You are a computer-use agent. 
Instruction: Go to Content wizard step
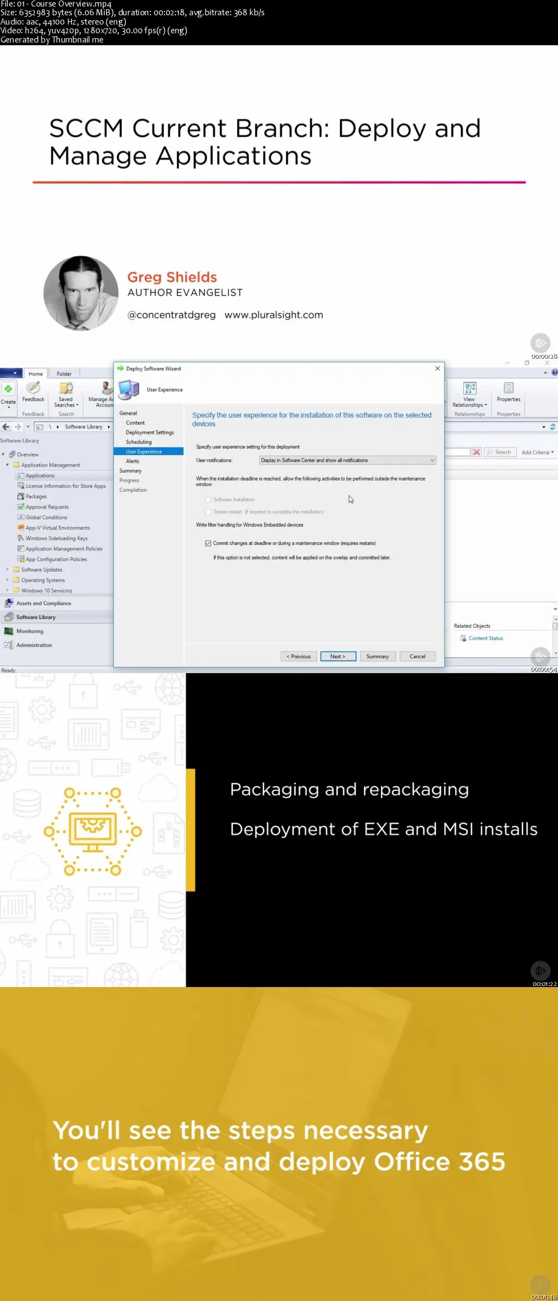[135, 423]
